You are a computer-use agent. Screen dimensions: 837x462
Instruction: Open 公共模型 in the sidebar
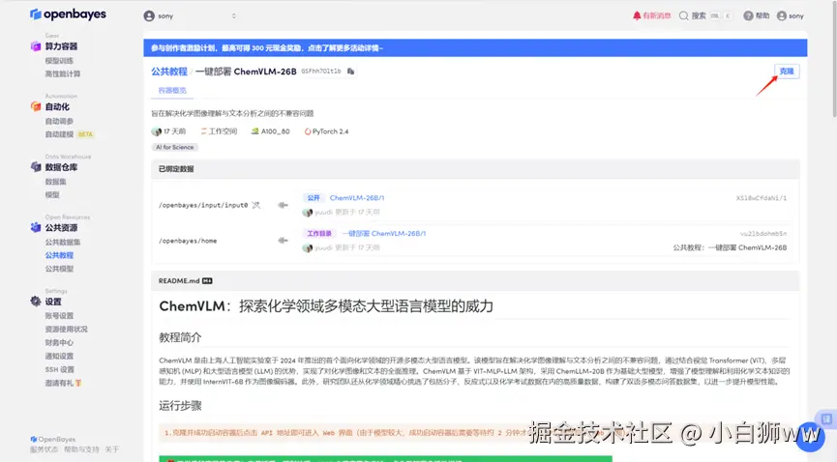click(x=59, y=269)
